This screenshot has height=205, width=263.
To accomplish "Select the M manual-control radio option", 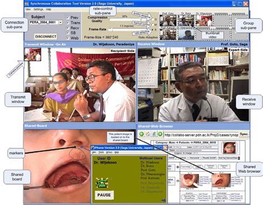I will click(153, 24).
